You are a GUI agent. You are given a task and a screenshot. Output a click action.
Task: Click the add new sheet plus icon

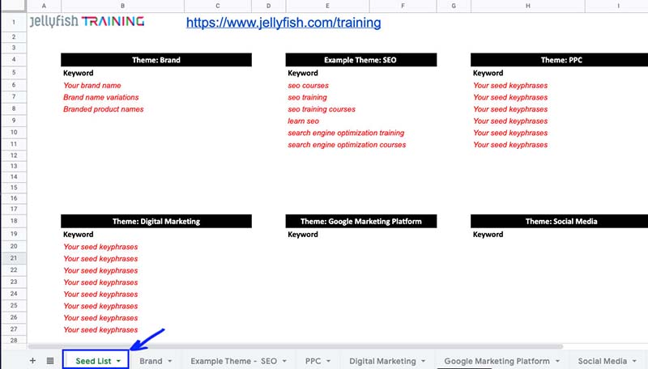click(x=32, y=361)
